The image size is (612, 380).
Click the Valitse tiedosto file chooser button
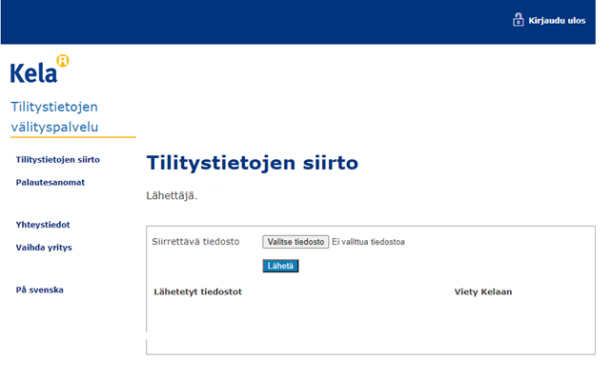296,242
